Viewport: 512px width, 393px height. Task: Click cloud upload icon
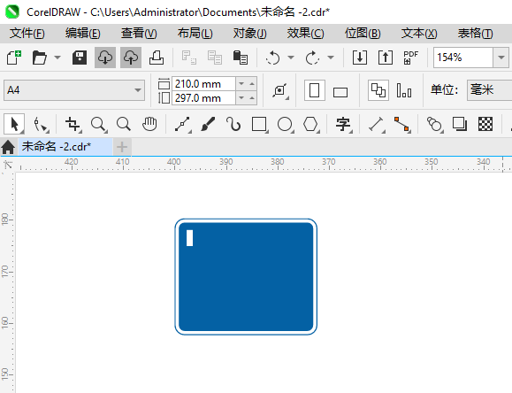(131, 58)
